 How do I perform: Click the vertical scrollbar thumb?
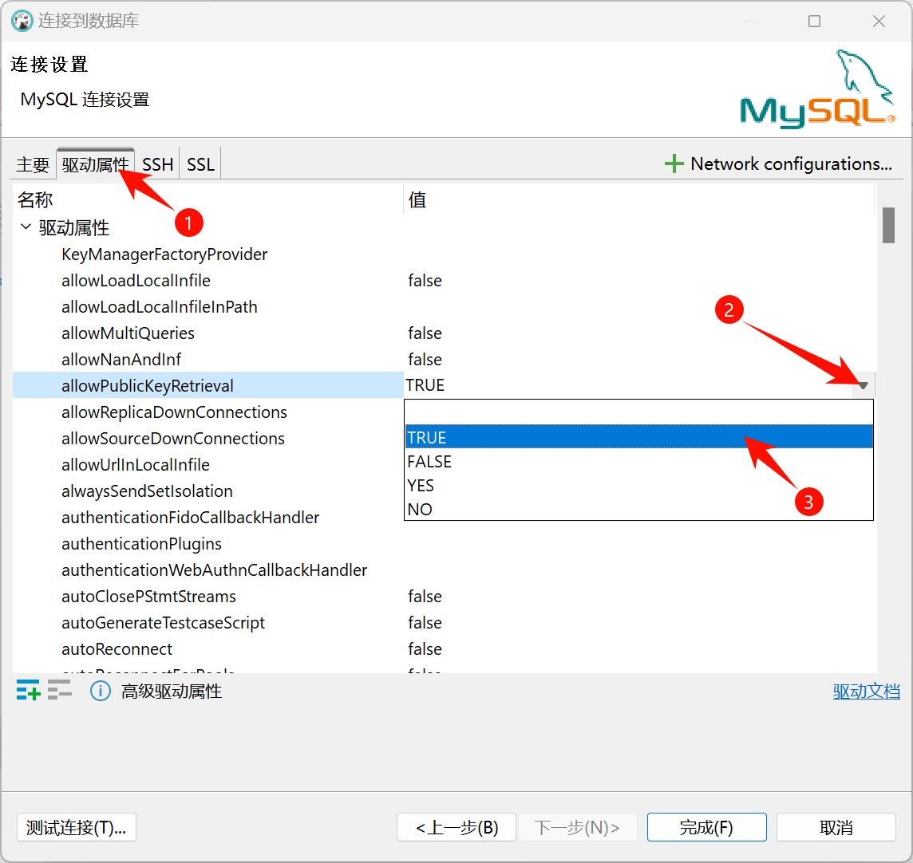pos(888,226)
